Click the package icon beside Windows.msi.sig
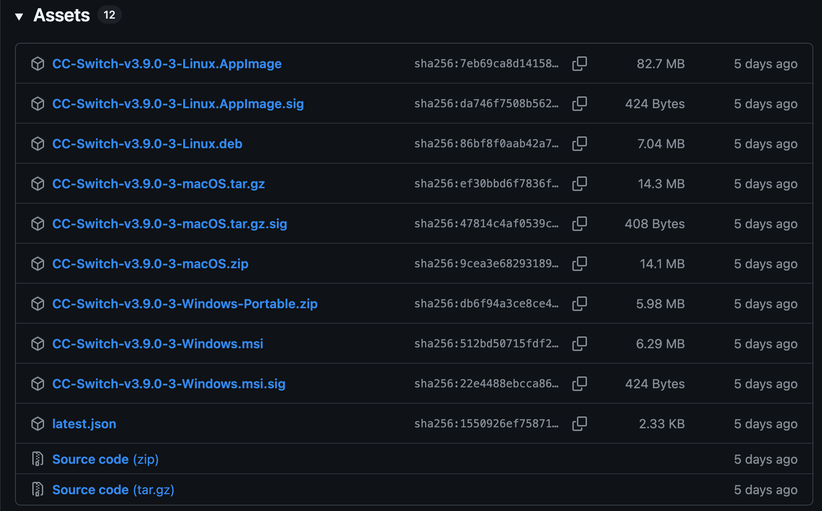This screenshot has height=511, width=822. tap(38, 384)
